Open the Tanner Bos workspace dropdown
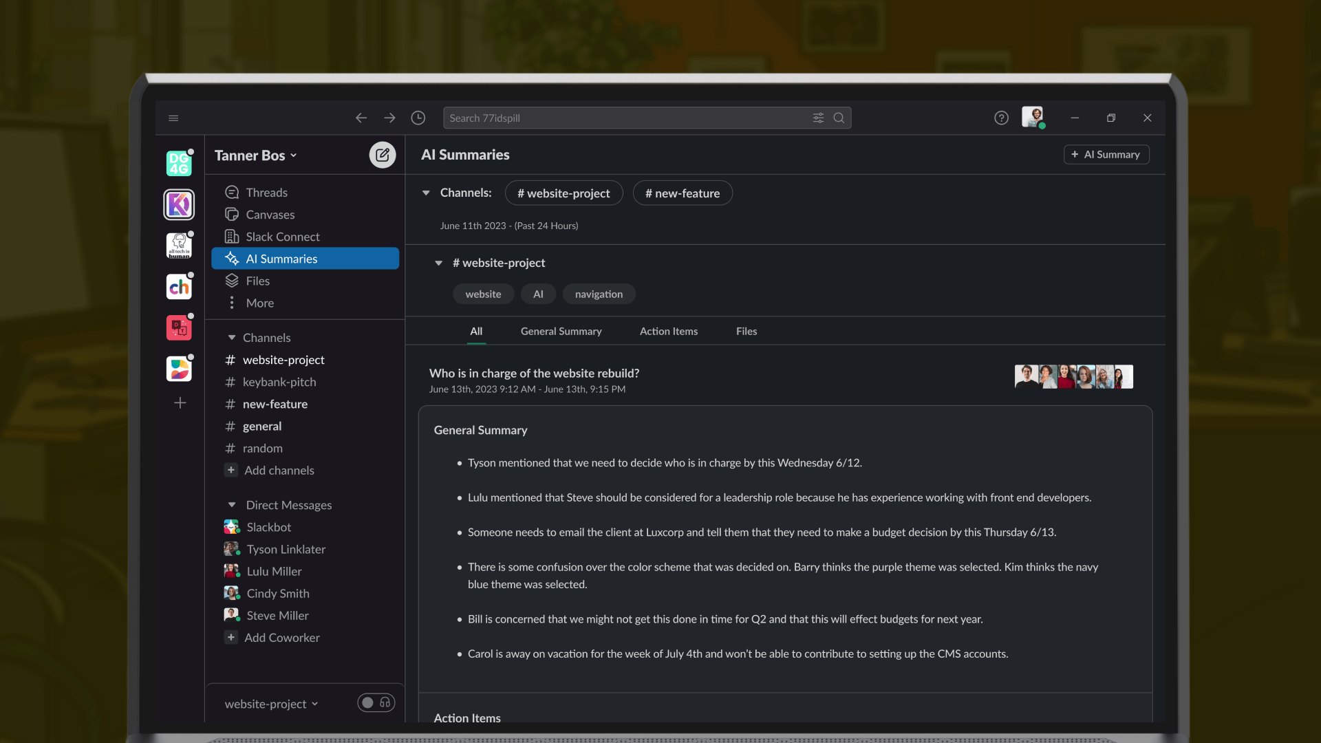The image size is (1321, 743). tap(255, 155)
